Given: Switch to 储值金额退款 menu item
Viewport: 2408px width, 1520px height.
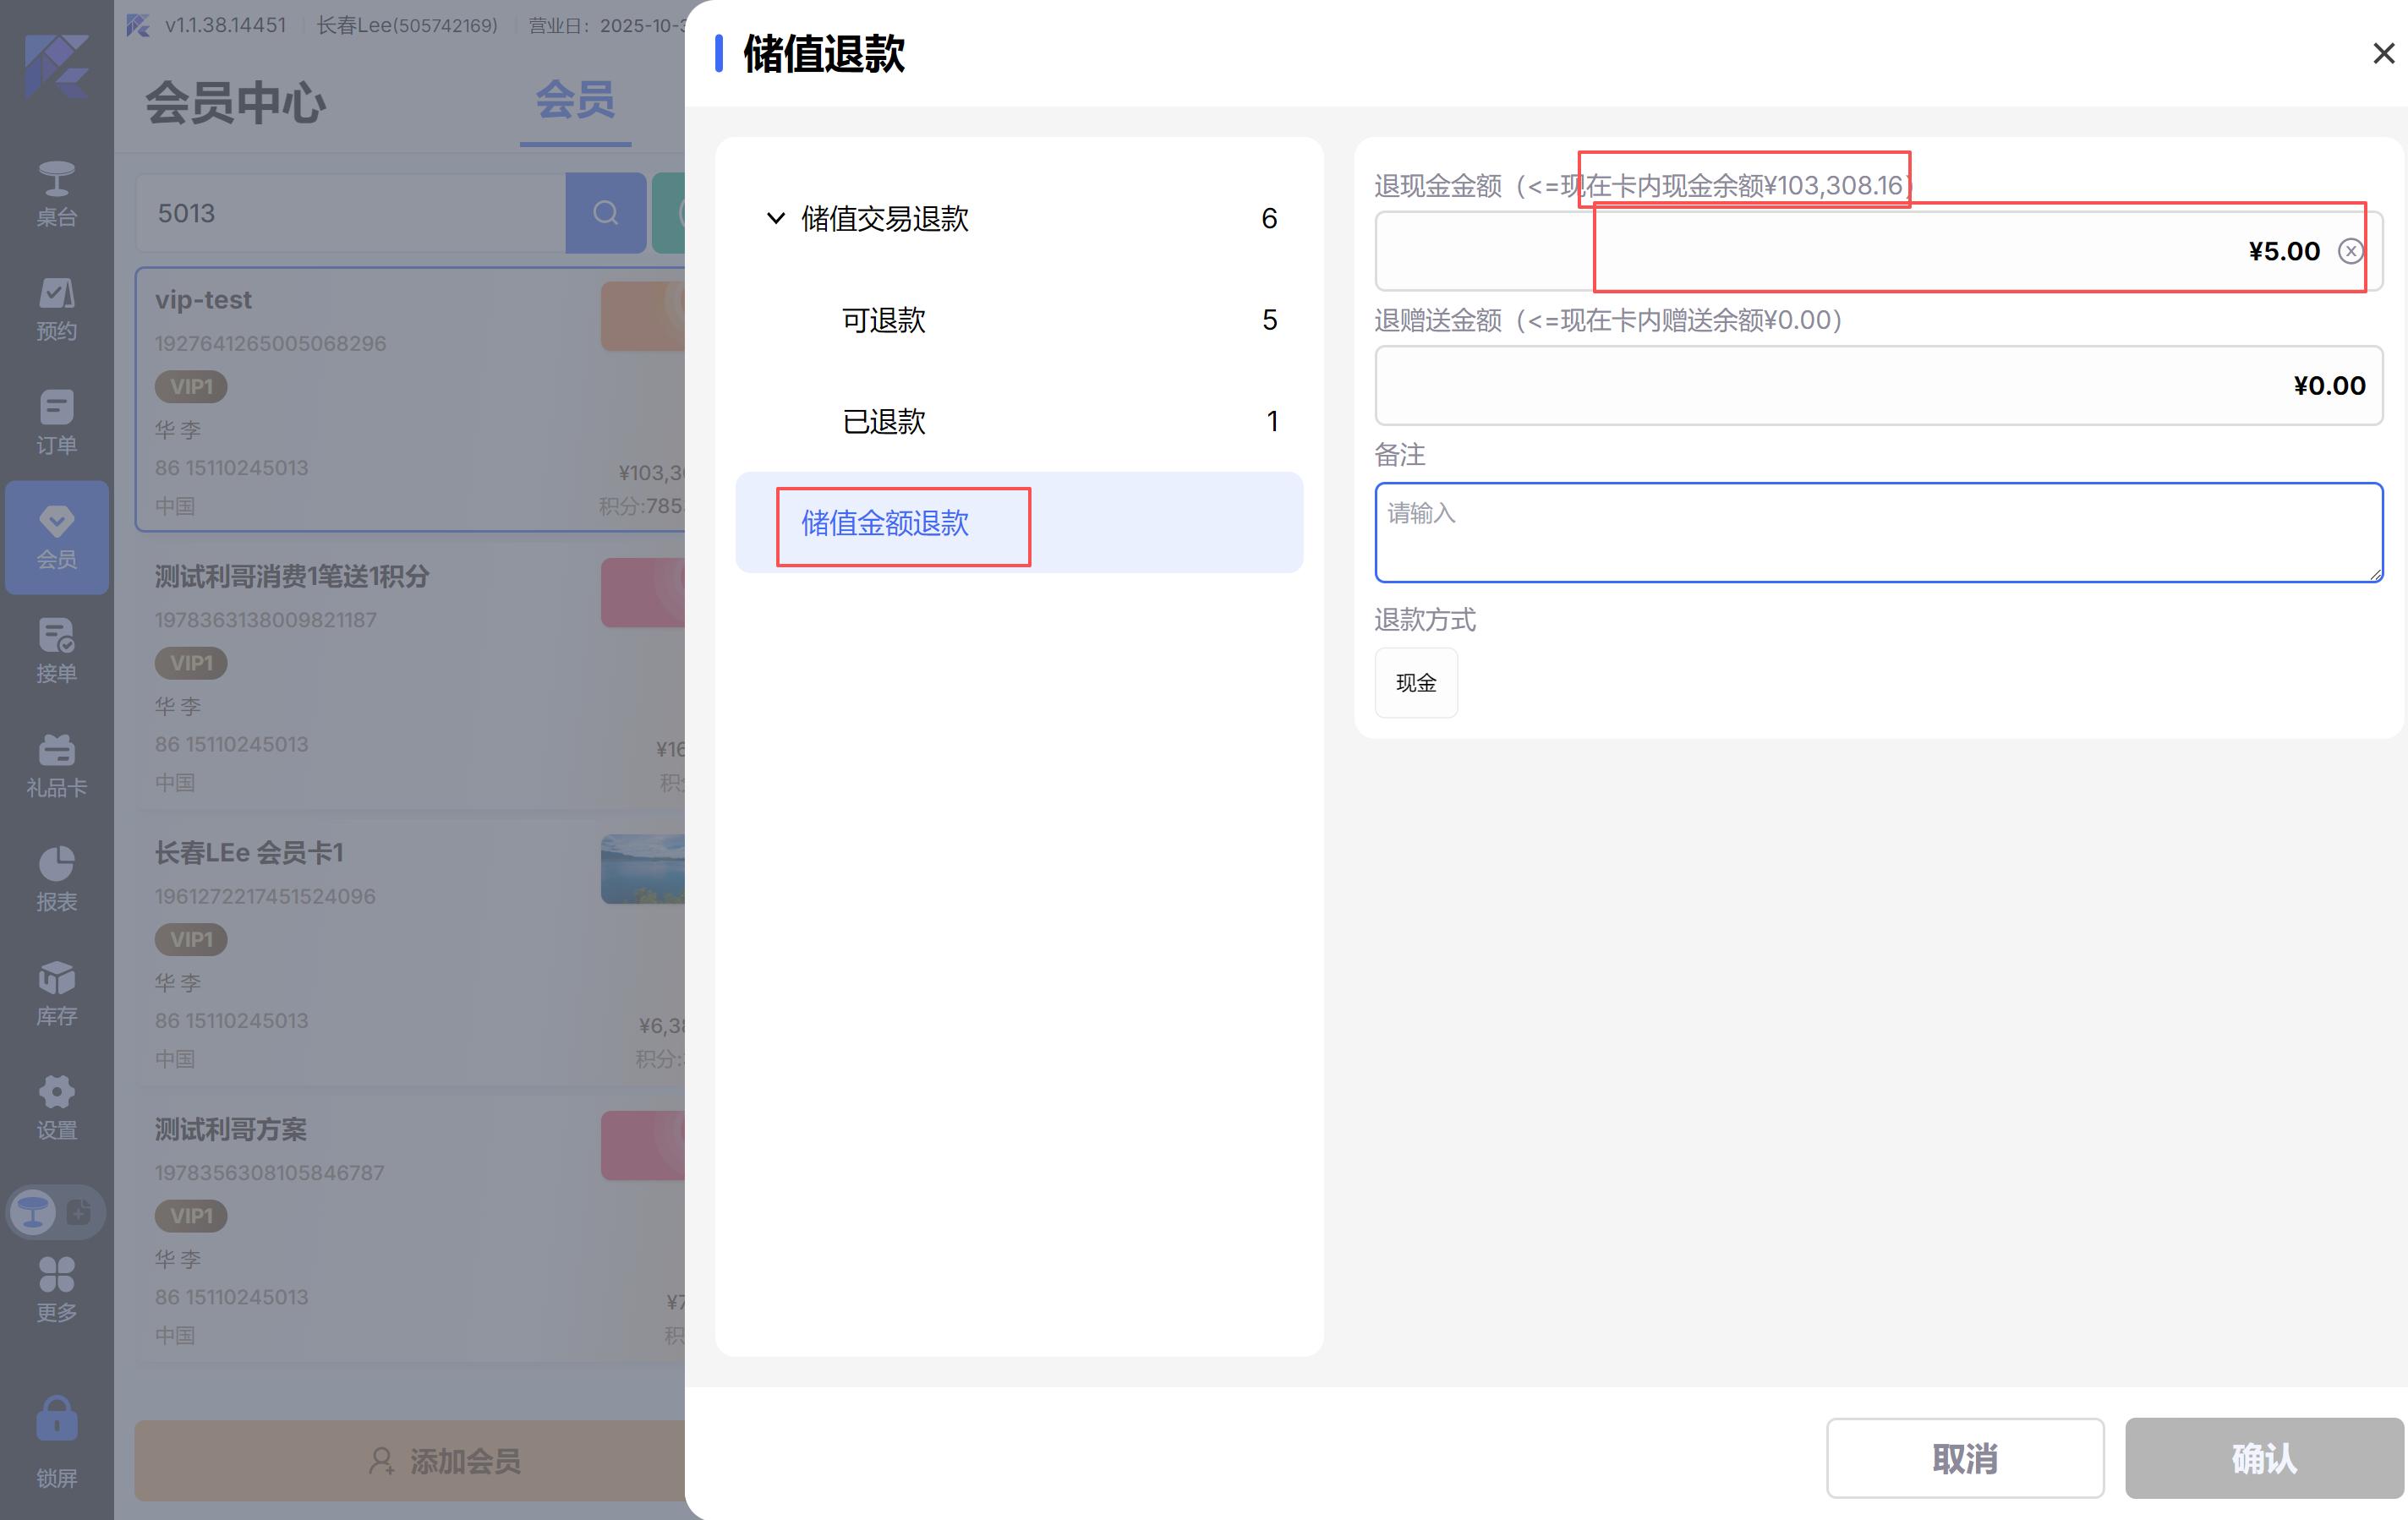Looking at the screenshot, I should coord(884,523).
